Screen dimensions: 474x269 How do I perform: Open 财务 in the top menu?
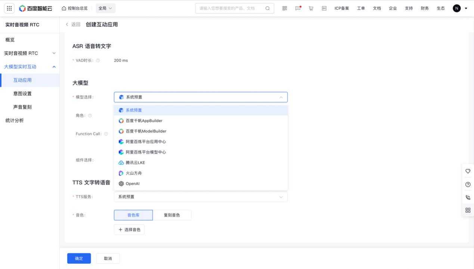pos(425,8)
